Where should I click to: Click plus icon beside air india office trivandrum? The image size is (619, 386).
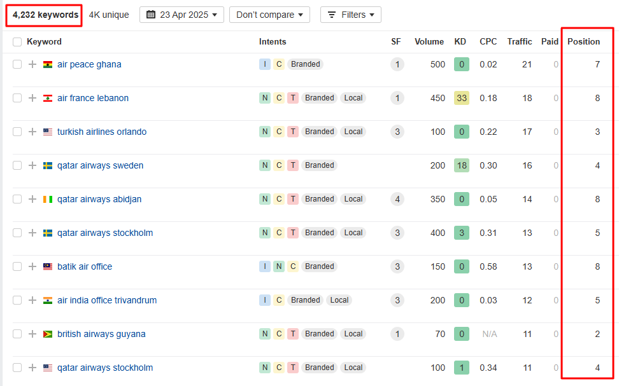32,300
